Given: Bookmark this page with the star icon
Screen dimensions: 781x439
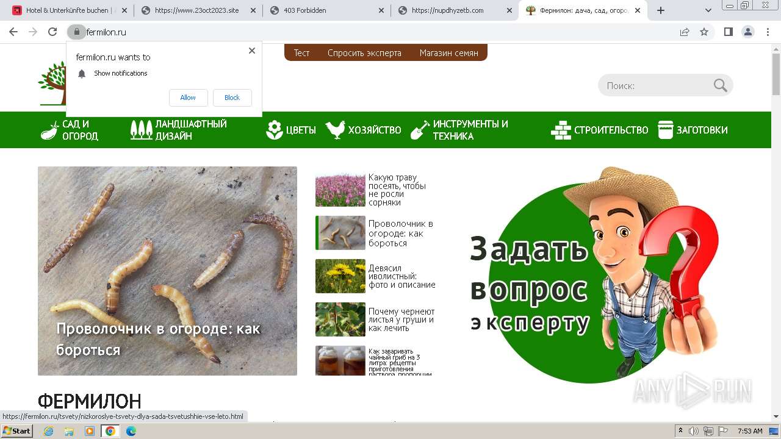Looking at the screenshot, I should pyautogui.click(x=704, y=32).
